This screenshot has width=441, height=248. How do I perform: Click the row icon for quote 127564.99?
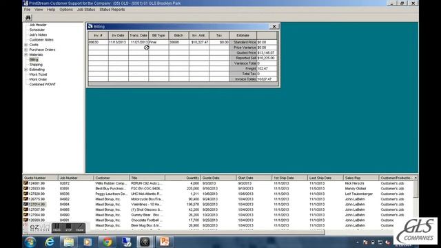(25, 215)
